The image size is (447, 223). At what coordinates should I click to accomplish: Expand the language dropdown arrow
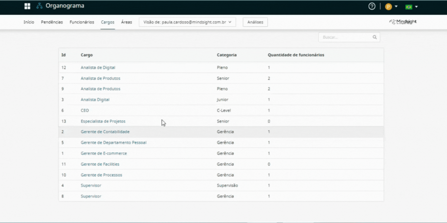[x=416, y=7]
